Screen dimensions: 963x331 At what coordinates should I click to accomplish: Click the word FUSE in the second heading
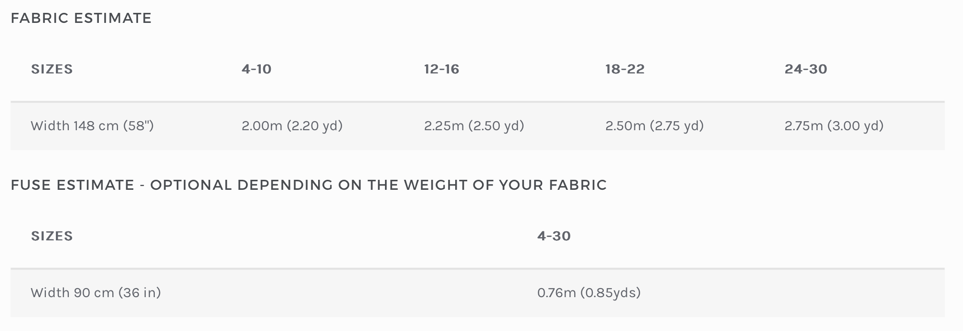pos(32,185)
